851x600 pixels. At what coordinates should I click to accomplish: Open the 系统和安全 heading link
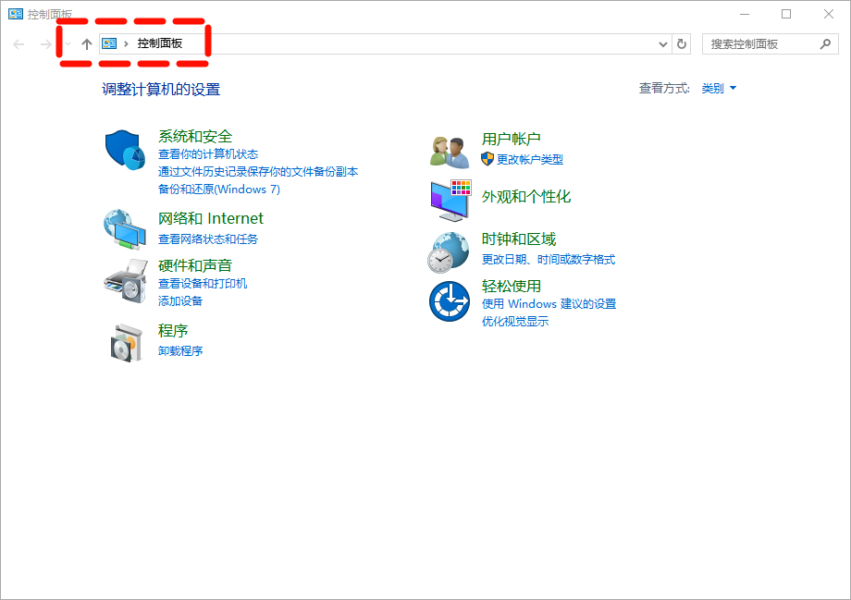pos(195,136)
